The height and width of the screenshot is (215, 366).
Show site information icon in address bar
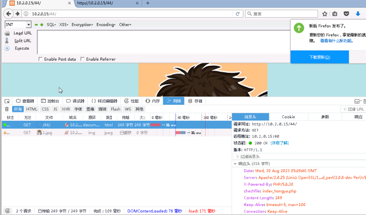(26, 14)
